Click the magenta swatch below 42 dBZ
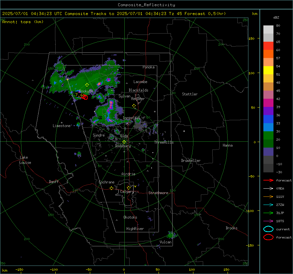 pos(268,103)
